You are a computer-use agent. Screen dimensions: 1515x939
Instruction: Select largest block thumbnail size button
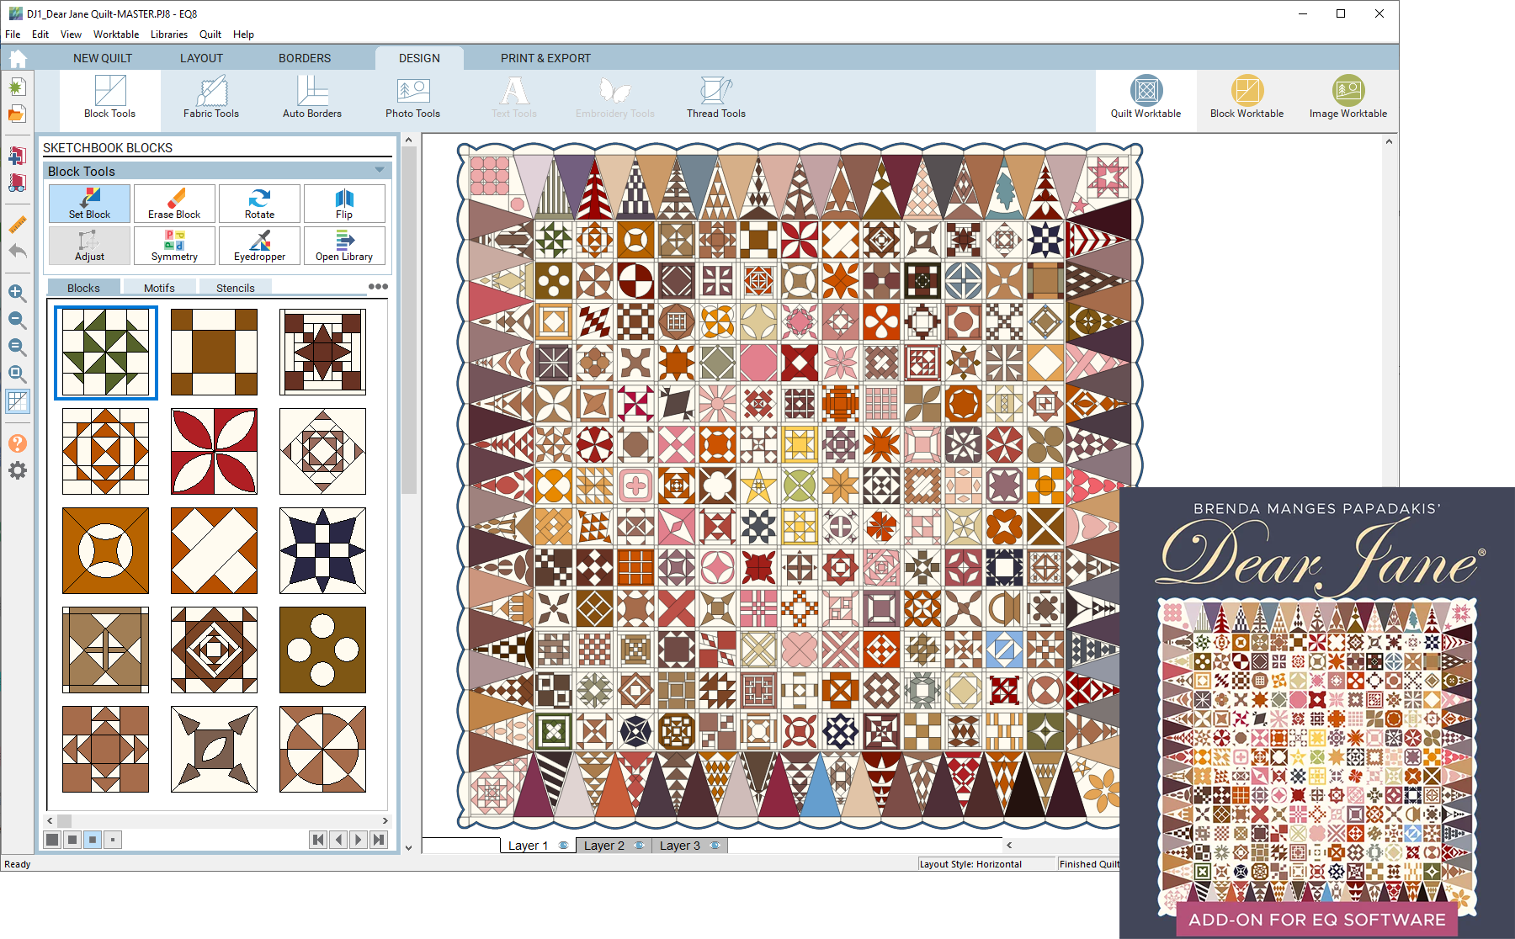click(x=52, y=839)
